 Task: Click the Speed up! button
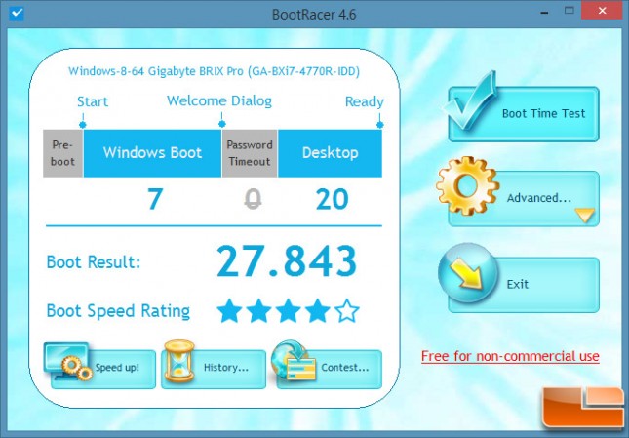coord(103,369)
